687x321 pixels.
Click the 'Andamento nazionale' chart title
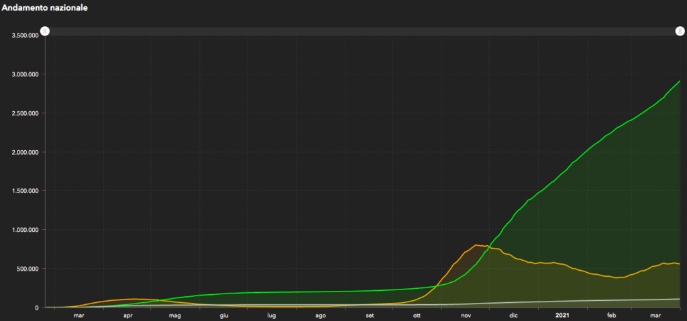coord(44,7)
